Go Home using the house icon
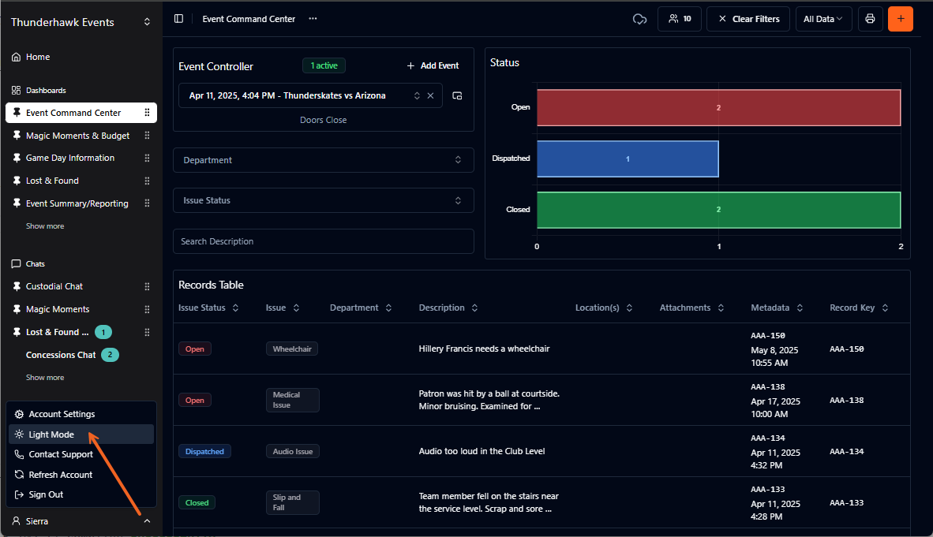Screen dimensions: 933x537 point(38,57)
